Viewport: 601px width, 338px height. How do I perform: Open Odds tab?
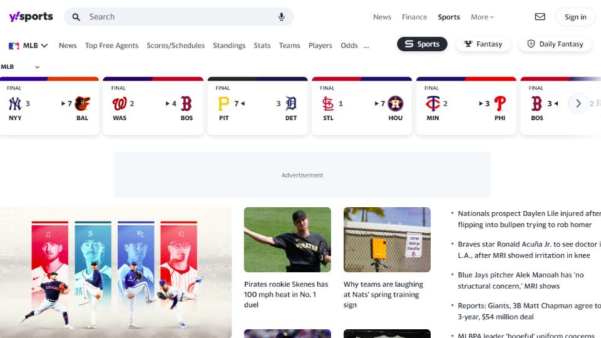pyautogui.click(x=349, y=46)
